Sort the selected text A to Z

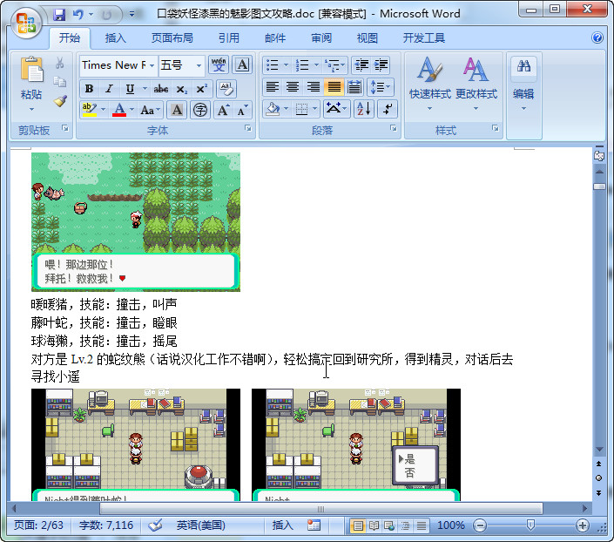point(364,109)
